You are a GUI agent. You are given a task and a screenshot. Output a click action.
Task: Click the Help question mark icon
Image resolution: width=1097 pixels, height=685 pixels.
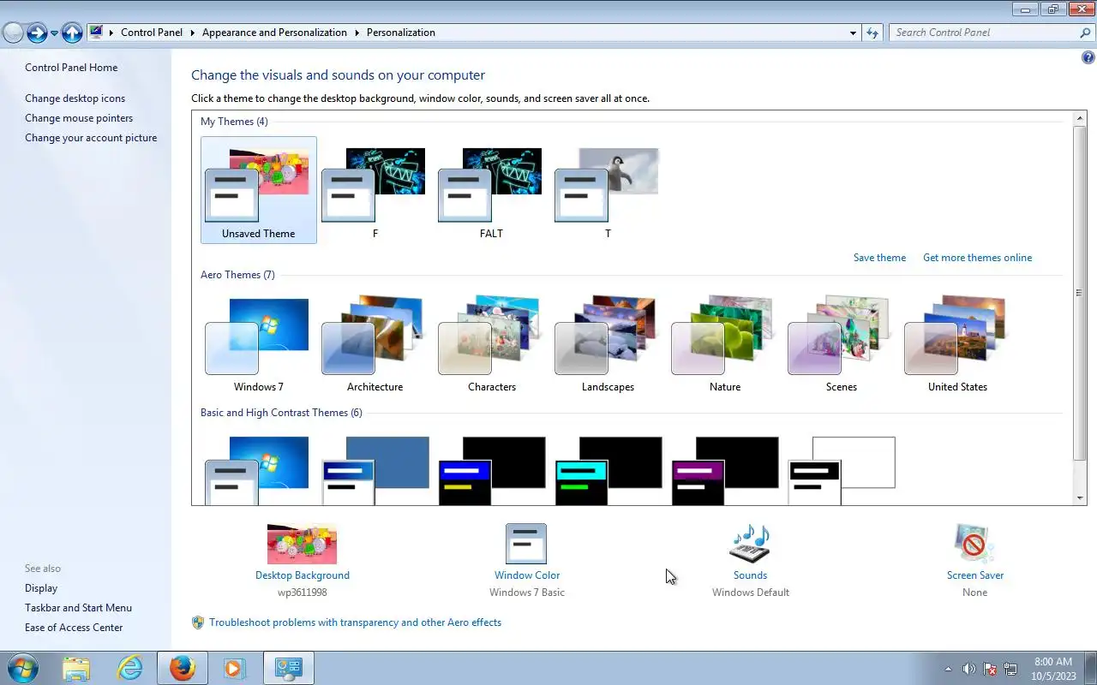coord(1088,58)
